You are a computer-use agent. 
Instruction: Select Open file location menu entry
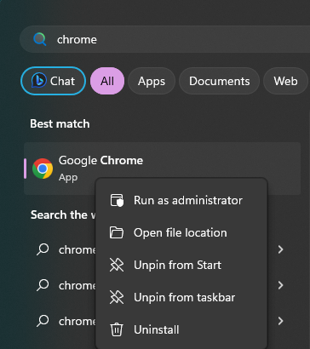pyautogui.click(x=181, y=232)
